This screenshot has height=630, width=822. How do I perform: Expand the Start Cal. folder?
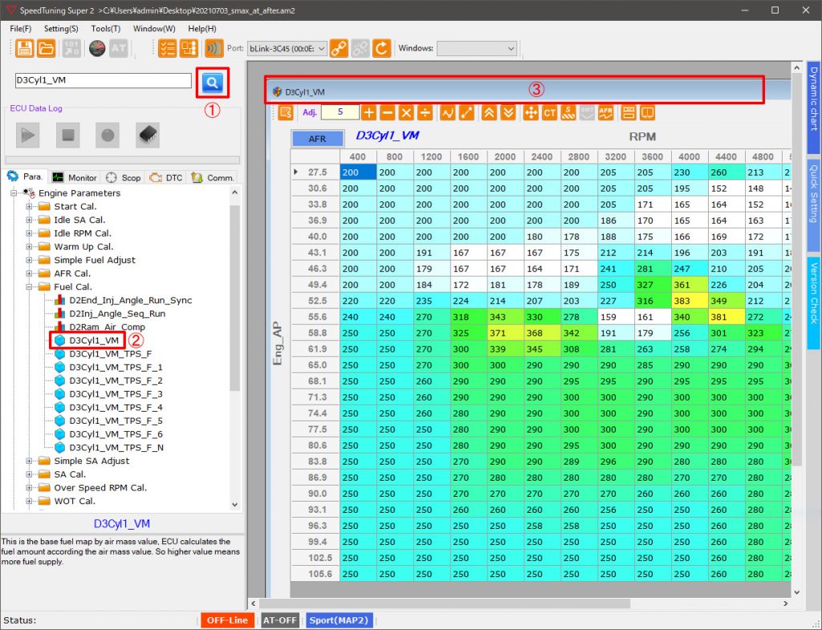30,206
